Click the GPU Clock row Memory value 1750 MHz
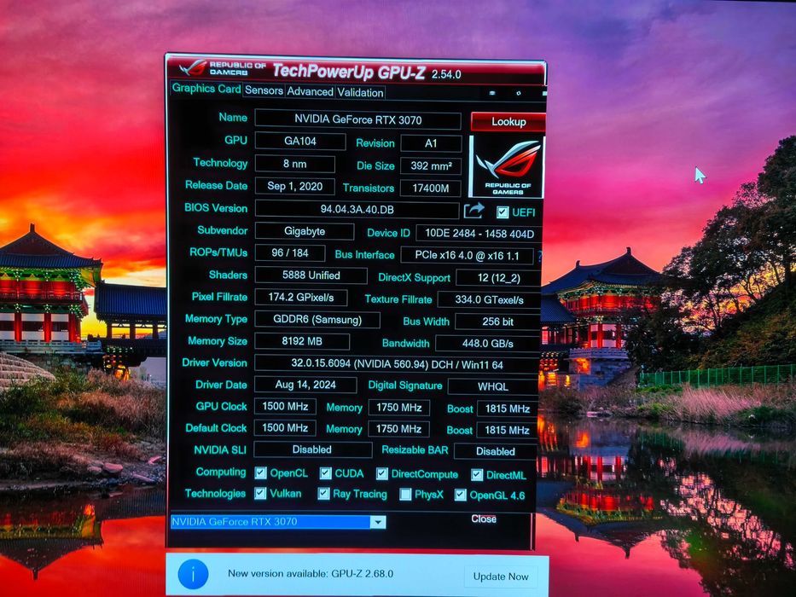 coord(398,408)
